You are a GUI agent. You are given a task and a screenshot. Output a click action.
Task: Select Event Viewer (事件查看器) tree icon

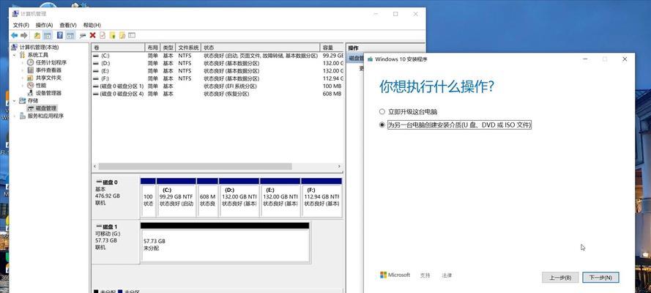(x=30, y=70)
